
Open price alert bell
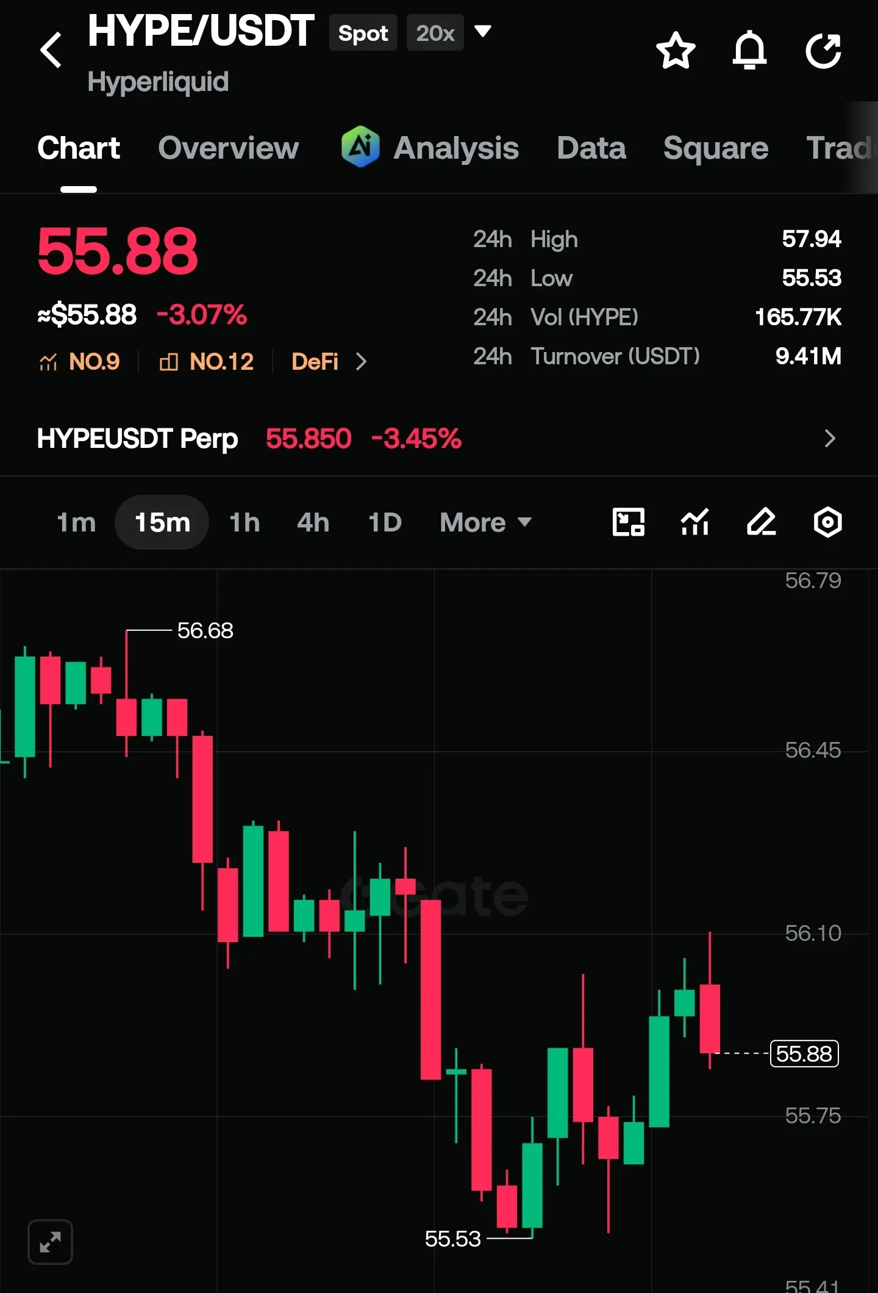(749, 50)
